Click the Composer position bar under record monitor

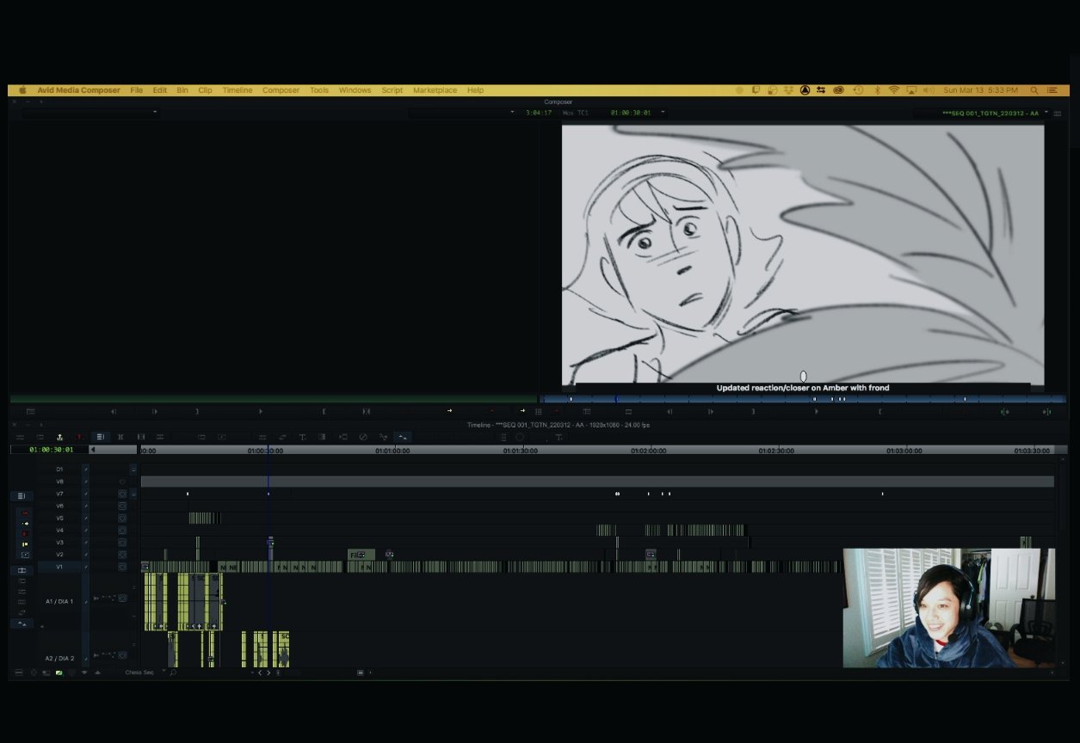pyautogui.click(x=803, y=399)
